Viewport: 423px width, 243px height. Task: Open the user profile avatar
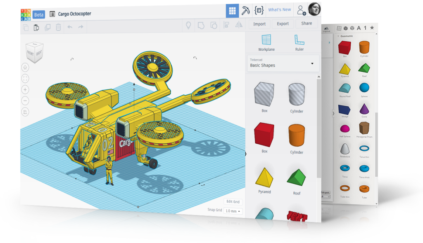pos(314,9)
